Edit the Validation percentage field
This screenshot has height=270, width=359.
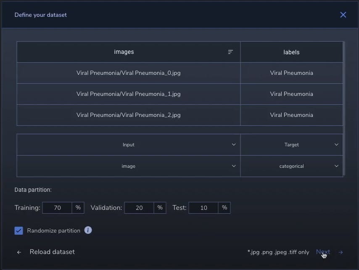point(139,208)
